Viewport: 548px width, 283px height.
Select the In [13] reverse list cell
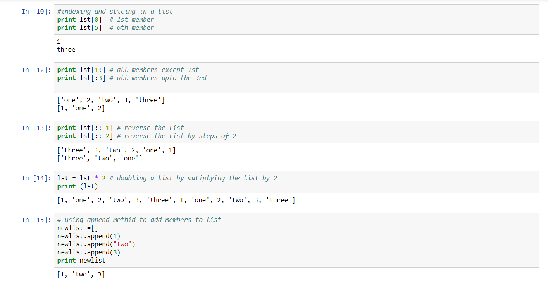pyautogui.click(x=296, y=132)
